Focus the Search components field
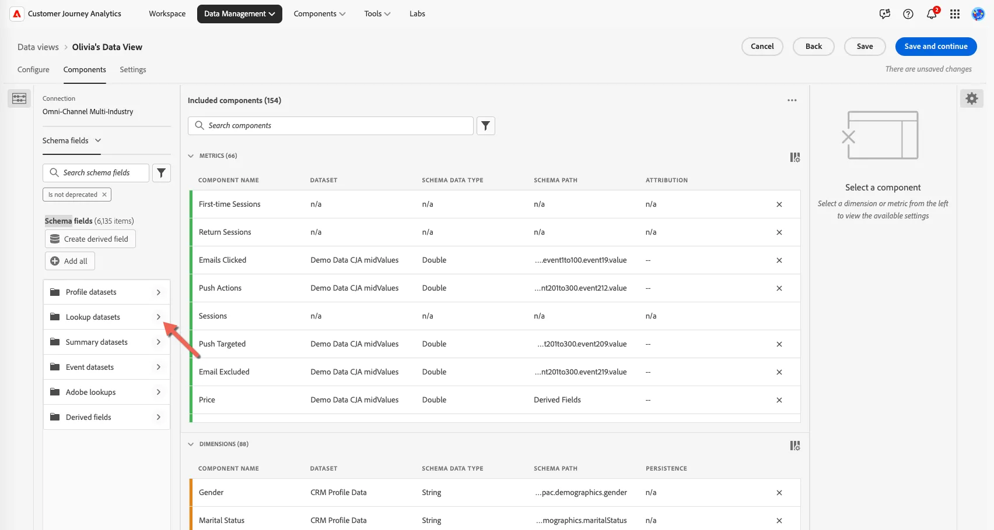The width and height of the screenshot is (994, 530). click(331, 126)
